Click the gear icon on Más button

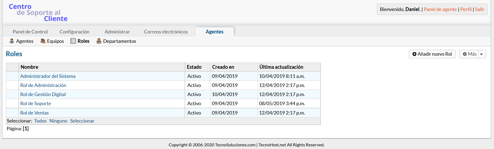[x=465, y=54]
